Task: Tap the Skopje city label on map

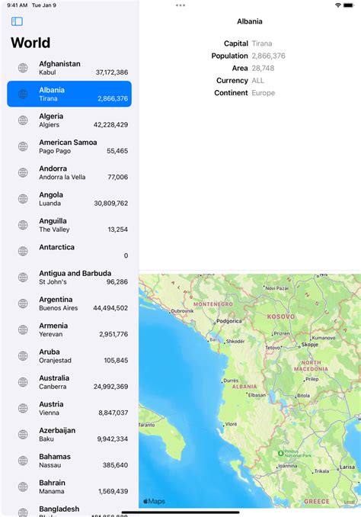Action: tap(310, 344)
